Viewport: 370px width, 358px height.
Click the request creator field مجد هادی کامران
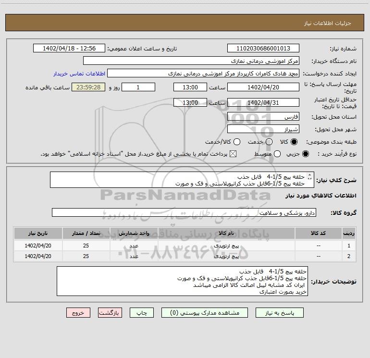[x=203, y=73]
